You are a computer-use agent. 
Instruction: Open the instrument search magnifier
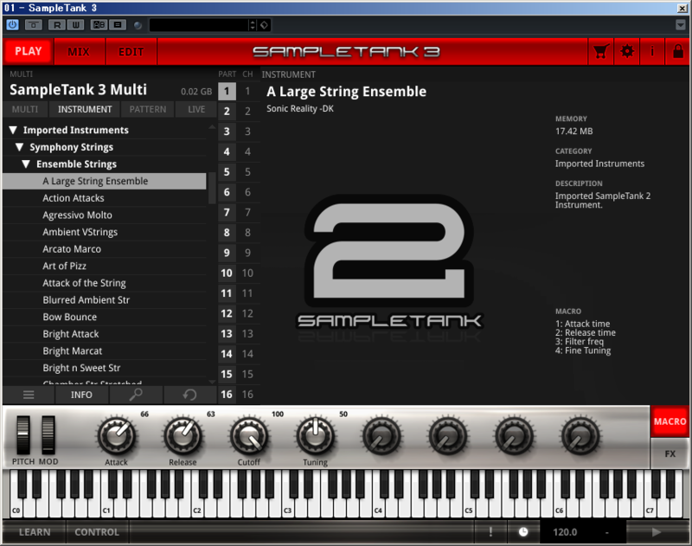pos(136,395)
